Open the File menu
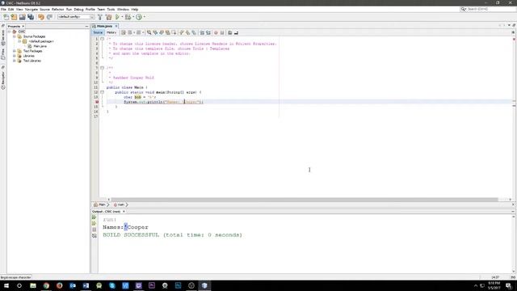 (x=3, y=9)
